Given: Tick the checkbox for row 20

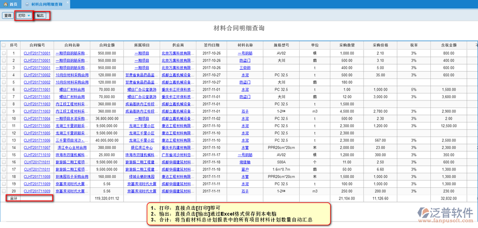Looking at the screenshot, I should pyautogui.click(x=4, y=191).
